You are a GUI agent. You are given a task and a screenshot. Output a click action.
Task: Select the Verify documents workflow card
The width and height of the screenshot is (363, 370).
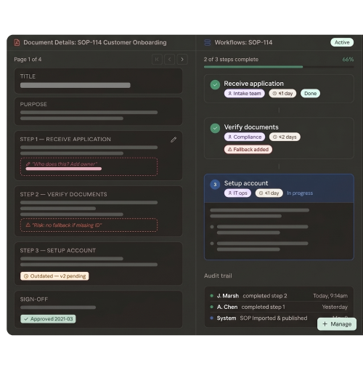(279, 138)
